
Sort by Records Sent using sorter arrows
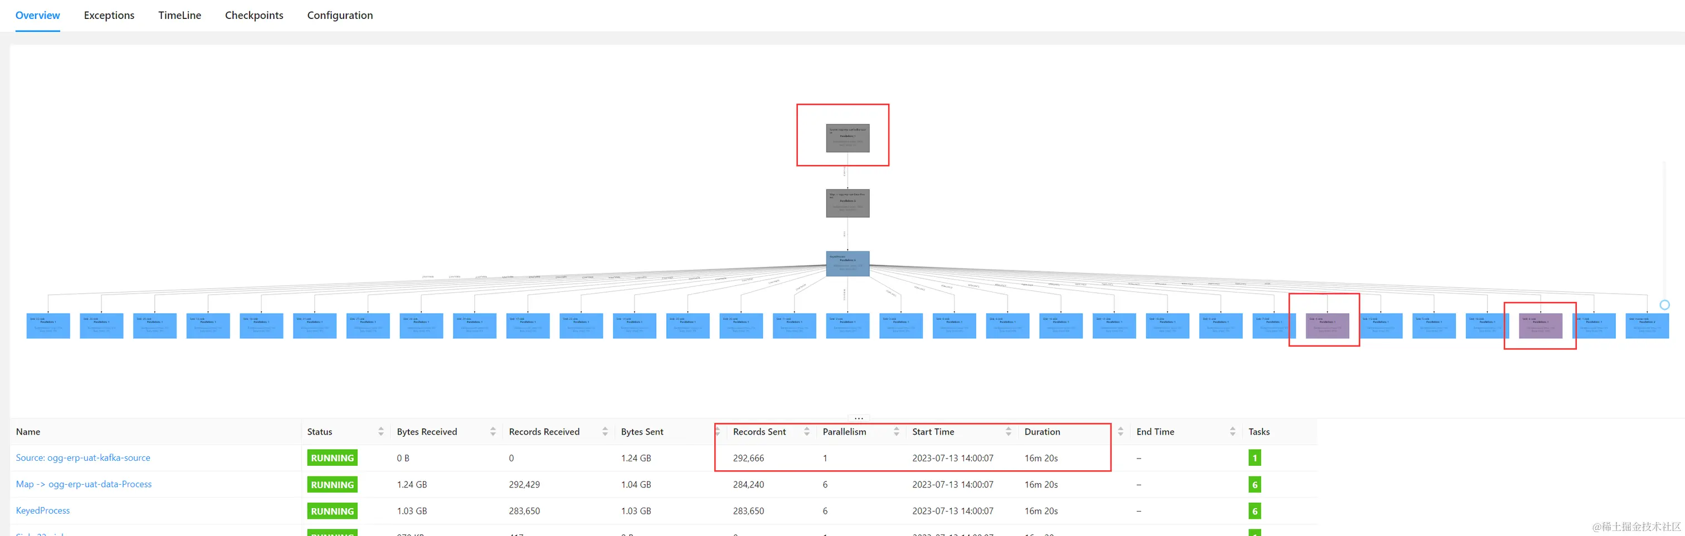pyautogui.click(x=806, y=431)
